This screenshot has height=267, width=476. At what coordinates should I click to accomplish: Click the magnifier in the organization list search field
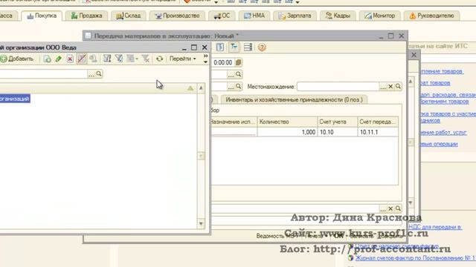(99, 74)
